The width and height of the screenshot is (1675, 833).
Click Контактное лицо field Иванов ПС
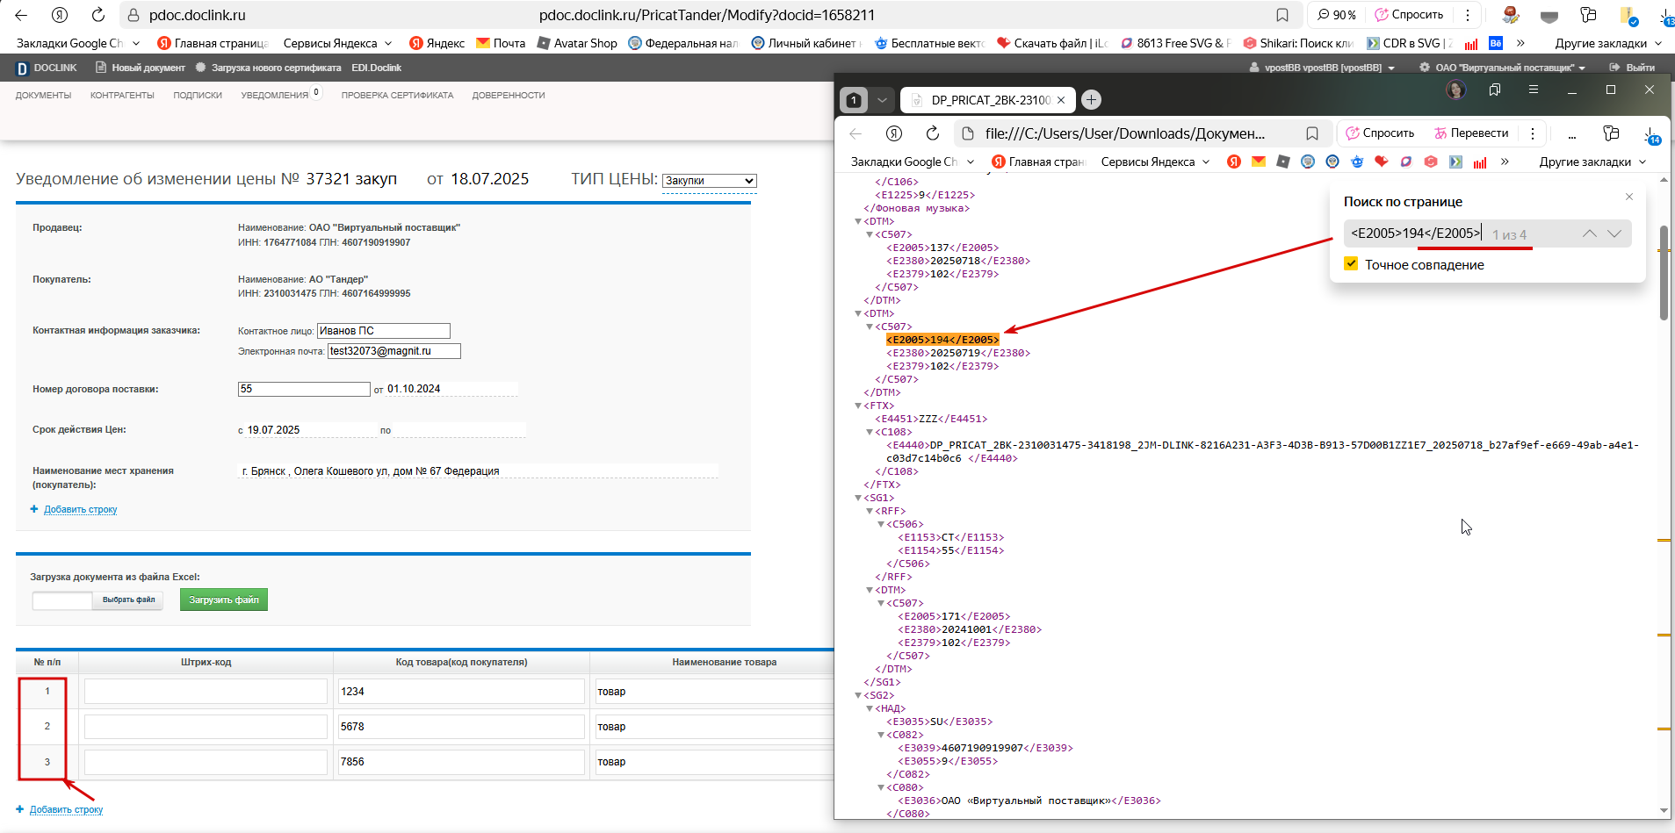pos(384,331)
